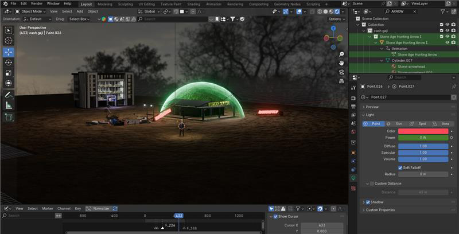
Task: Open the Object properties orange square tab
Action: [353, 153]
